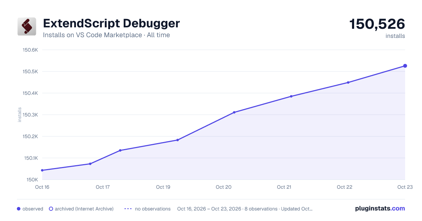This screenshot has height=221, width=422.
Task: Click the Oct 22 data point
Action: [348, 82]
